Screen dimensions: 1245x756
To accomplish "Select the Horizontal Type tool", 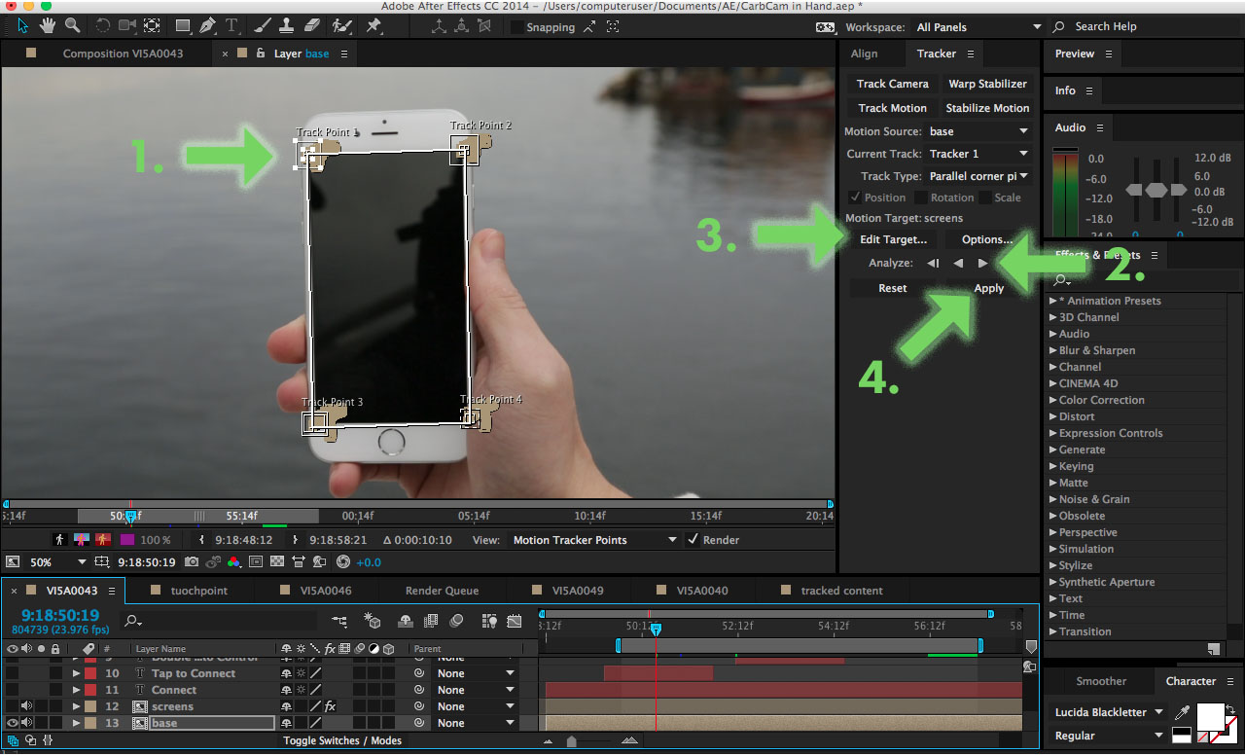I will (232, 26).
